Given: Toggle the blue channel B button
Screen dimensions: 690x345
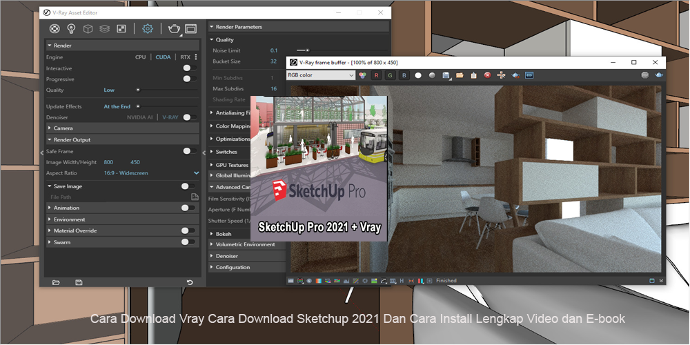Looking at the screenshot, I should coord(404,75).
